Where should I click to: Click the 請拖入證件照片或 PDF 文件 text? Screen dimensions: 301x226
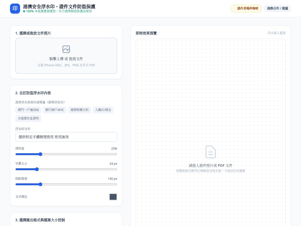point(211,165)
